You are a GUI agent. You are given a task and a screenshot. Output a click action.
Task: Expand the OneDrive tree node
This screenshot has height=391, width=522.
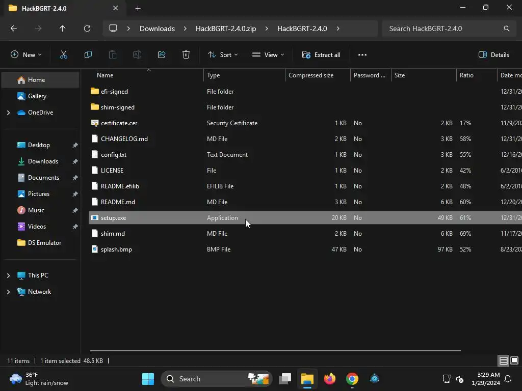pyautogui.click(x=8, y=113)
